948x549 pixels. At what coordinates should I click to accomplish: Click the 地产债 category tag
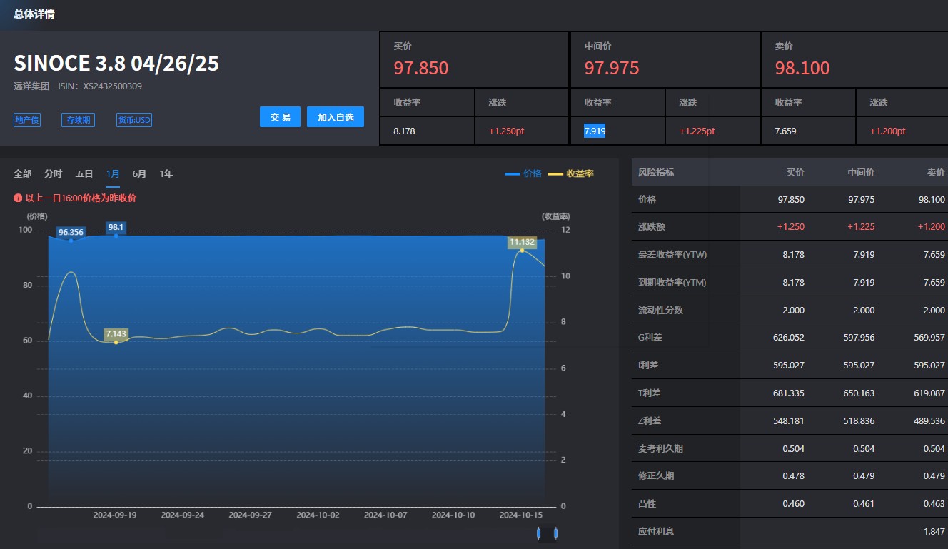(27, 120)
